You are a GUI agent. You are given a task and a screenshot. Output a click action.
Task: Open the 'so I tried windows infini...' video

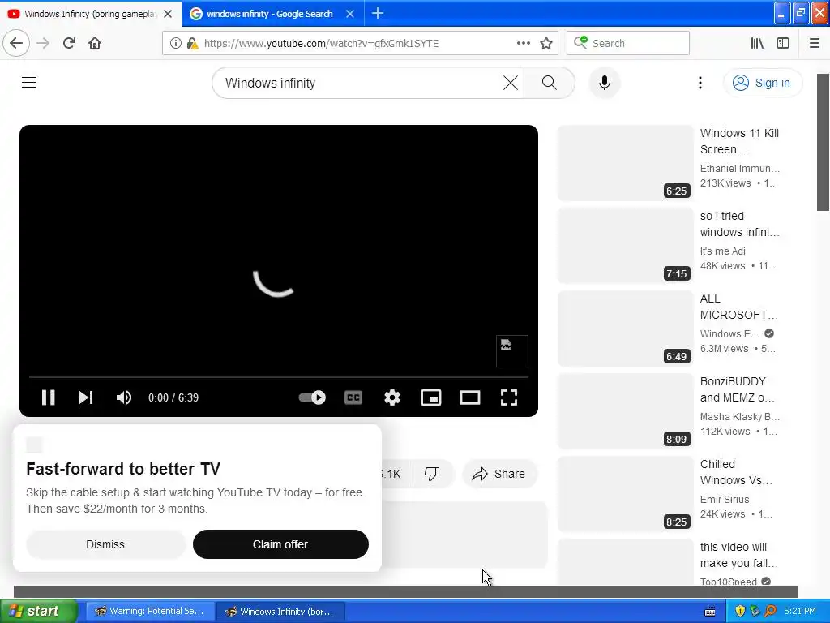click(739, 224)
